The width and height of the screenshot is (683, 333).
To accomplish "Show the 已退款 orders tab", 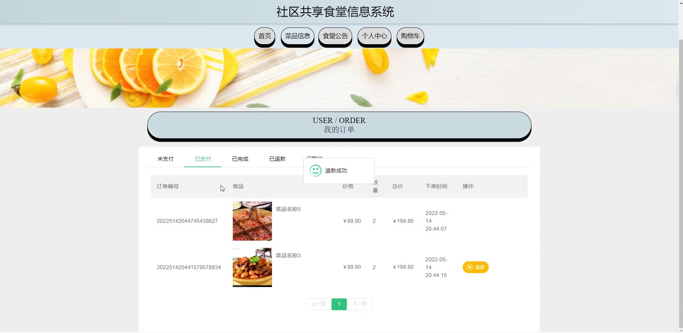I will coord(277,159).
